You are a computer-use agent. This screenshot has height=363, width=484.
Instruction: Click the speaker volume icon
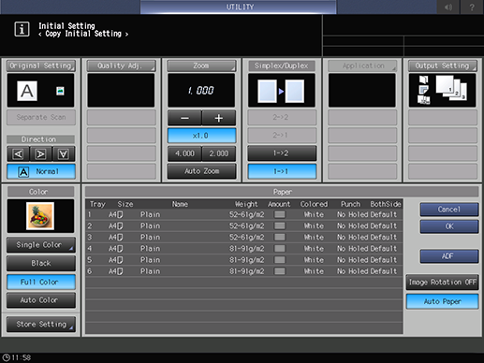[x=448, y=7]
